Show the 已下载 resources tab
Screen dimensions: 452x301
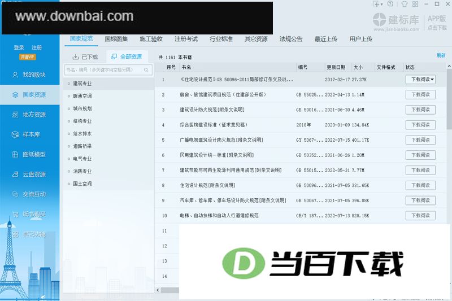(x=85, y=56)
